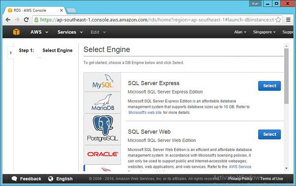Open the Terms of Use link

[x=272, y=179]
